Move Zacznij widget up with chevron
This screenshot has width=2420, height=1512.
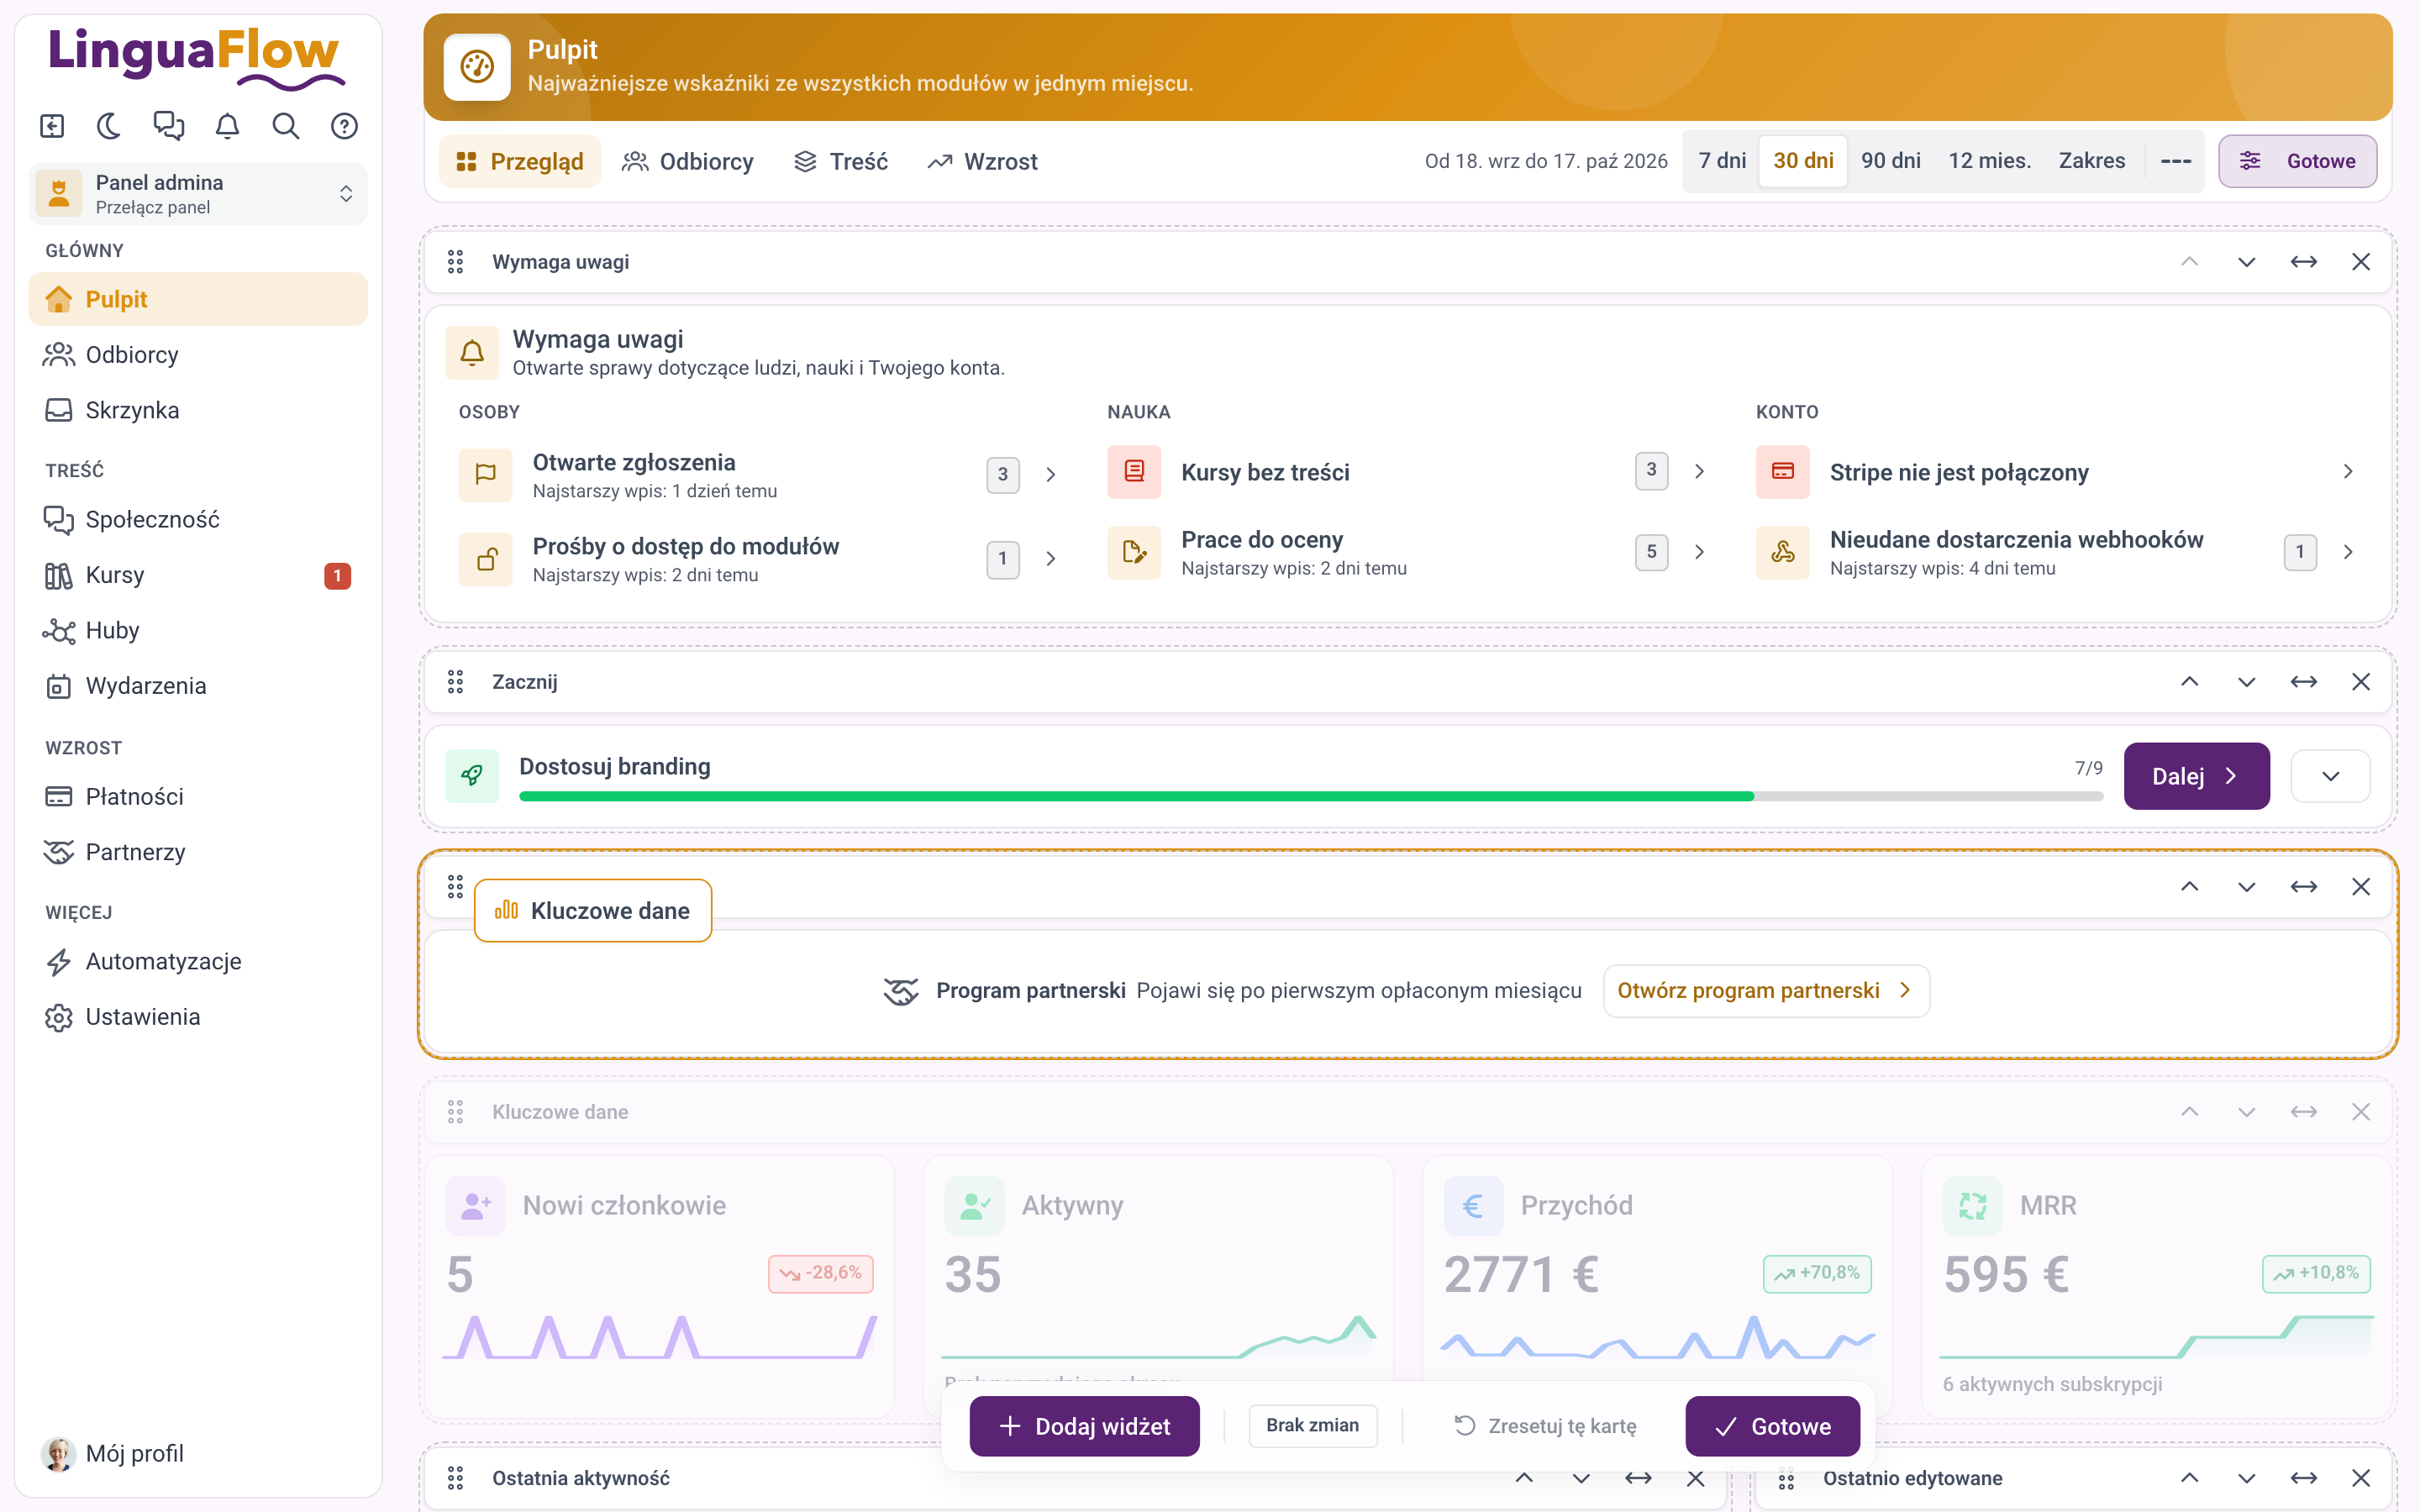pyautogui.click(x=2190, y=682)
